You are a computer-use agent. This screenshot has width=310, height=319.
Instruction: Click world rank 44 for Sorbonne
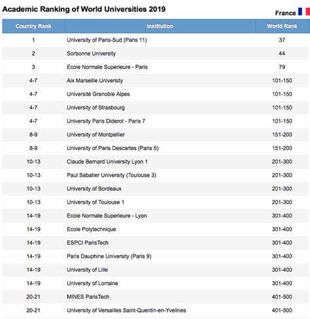(x=282, y=53)
